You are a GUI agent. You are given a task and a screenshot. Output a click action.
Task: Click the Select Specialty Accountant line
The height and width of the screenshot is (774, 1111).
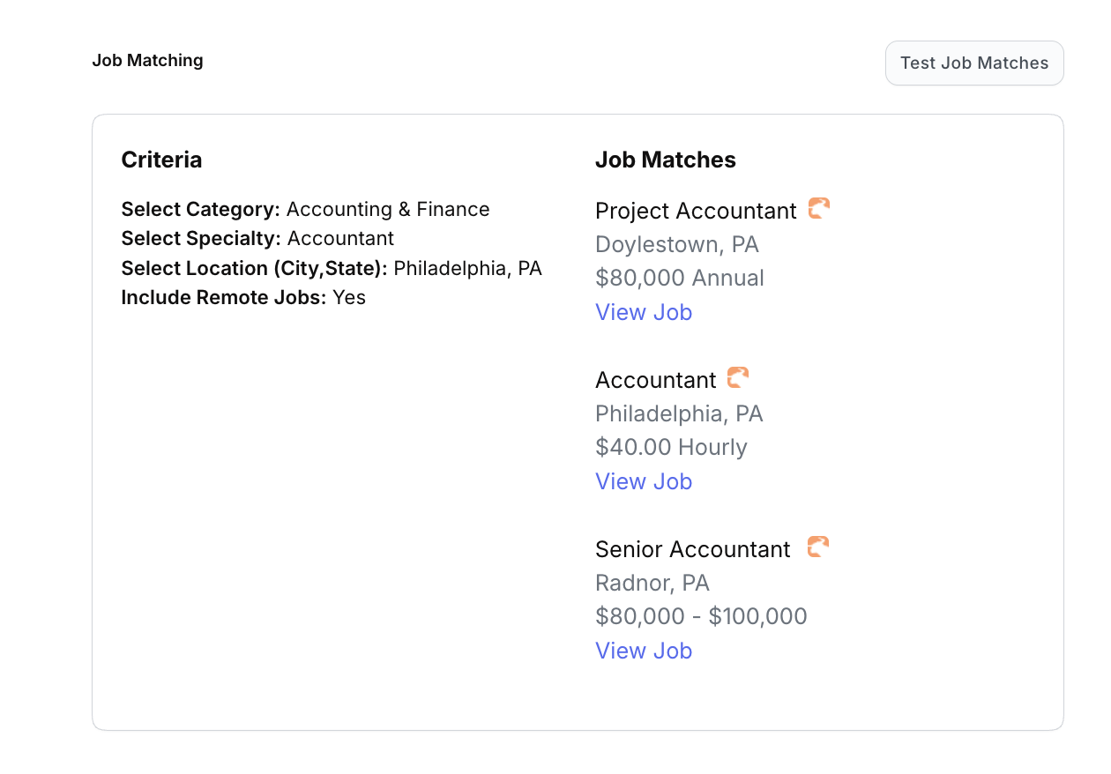tap(257, 238)
